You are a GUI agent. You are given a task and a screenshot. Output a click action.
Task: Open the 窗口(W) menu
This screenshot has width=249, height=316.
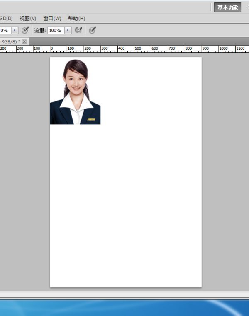(x=52, y=19)
